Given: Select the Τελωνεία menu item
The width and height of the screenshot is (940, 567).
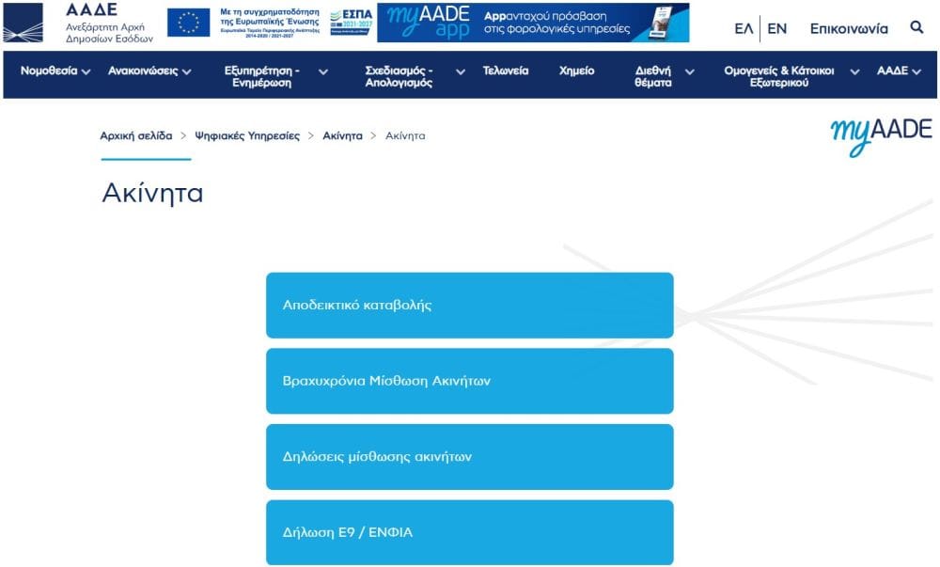Looking at the screenshot, I should click(x=506, y=71).
